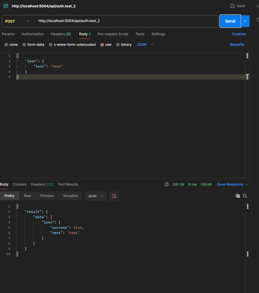Open the POST method dropdown
Viewport: 259px width, 293px height.
pos(18,21)
